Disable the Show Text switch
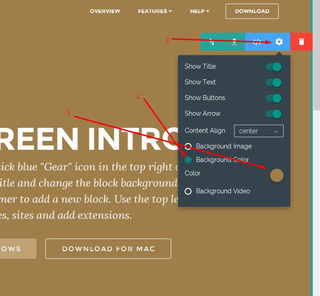Screen dimensions: 320x296 [x=273, y=83]
